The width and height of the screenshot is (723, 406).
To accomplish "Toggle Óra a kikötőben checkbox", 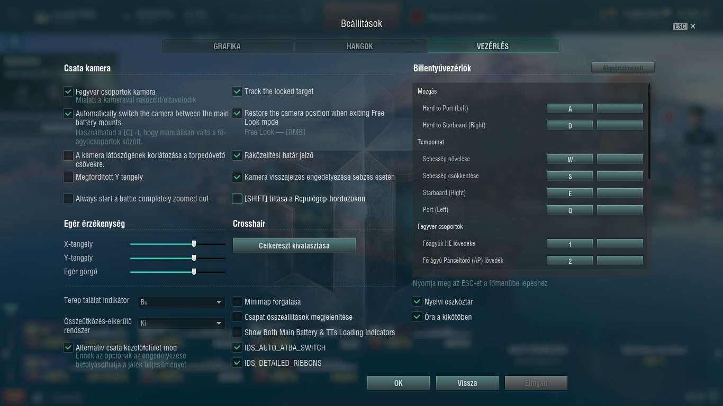I will pyautogui.click(x=417, y=317).
